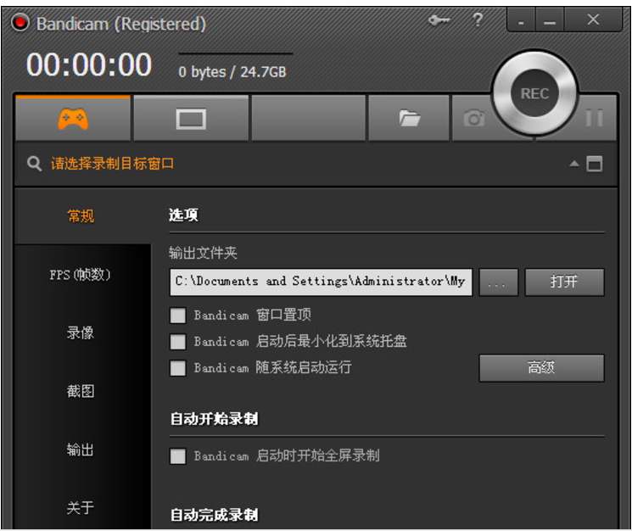Enable Bandicam 窗口置顶 checkbox

coord(178,316)
